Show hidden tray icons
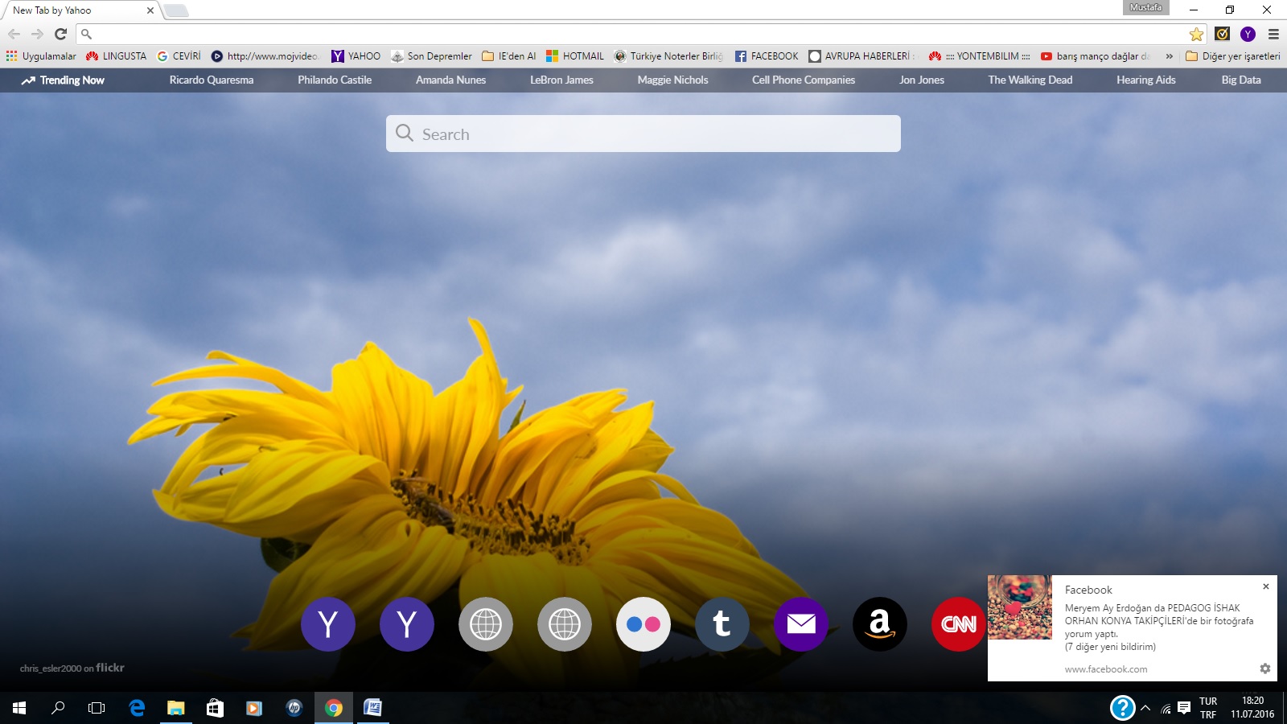 (x=1145, y=708)
